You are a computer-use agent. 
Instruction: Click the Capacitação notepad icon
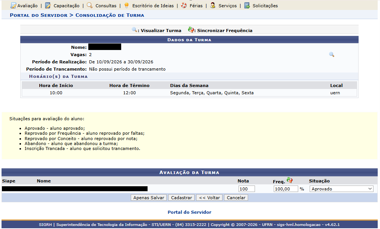(48, 6)
